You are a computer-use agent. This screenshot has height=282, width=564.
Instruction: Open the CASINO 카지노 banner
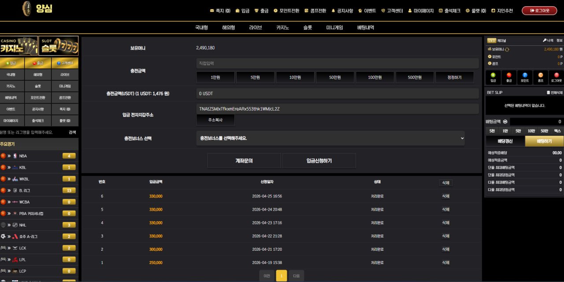19,46
